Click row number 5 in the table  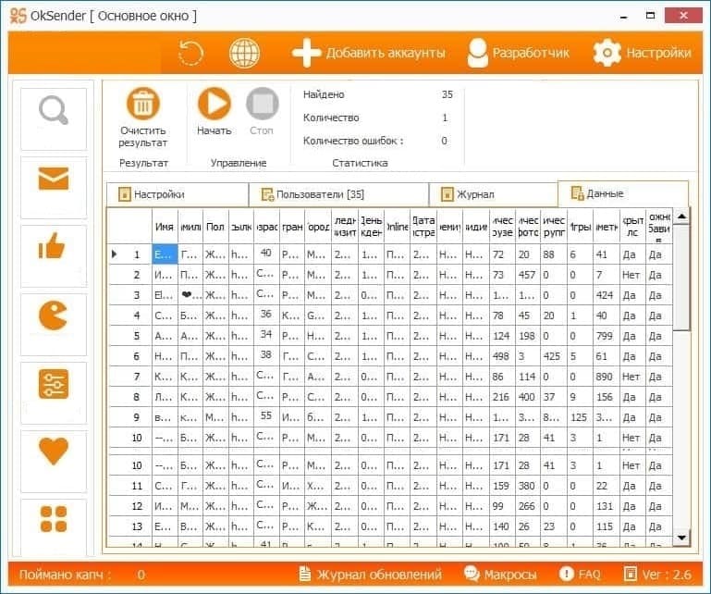(137, 336)
